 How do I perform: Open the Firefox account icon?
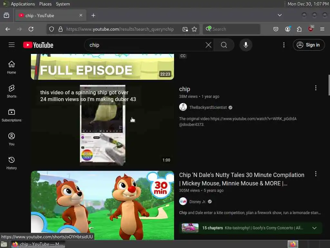point(288,29)
